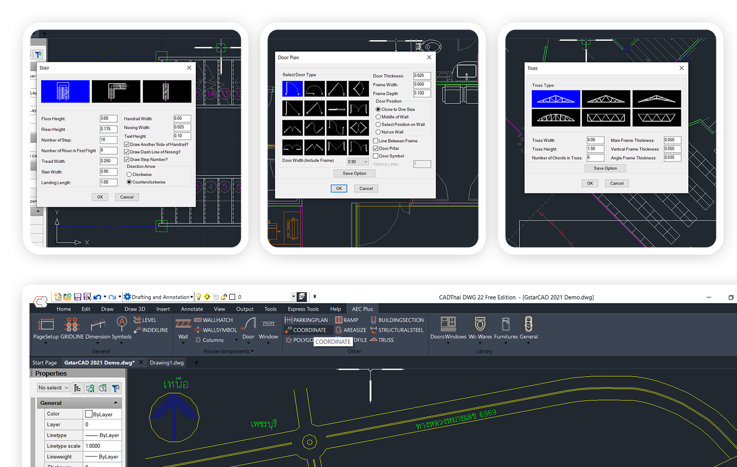Click the Undo arrow in quick access toolbar
This screenshot has width=737, height=467.
coord(97,297)
